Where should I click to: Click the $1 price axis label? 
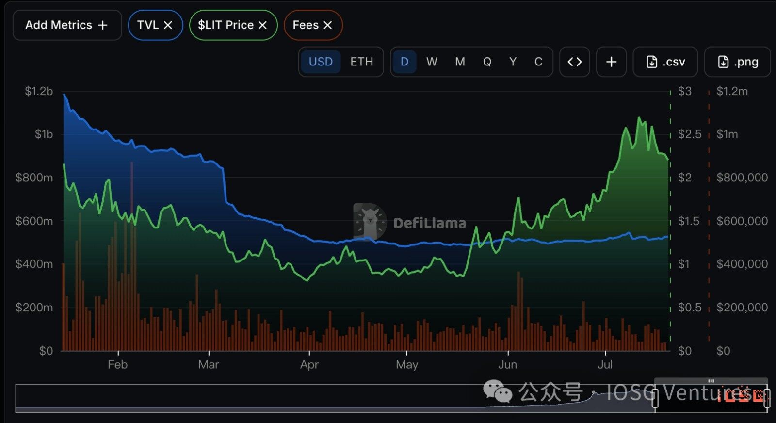click(684, 264)
